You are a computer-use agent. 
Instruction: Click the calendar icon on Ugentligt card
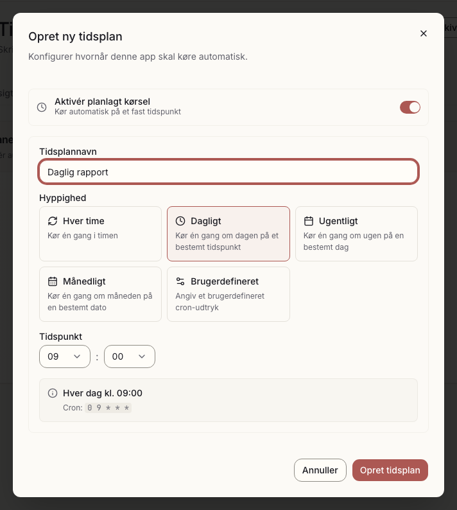(308, 221)
